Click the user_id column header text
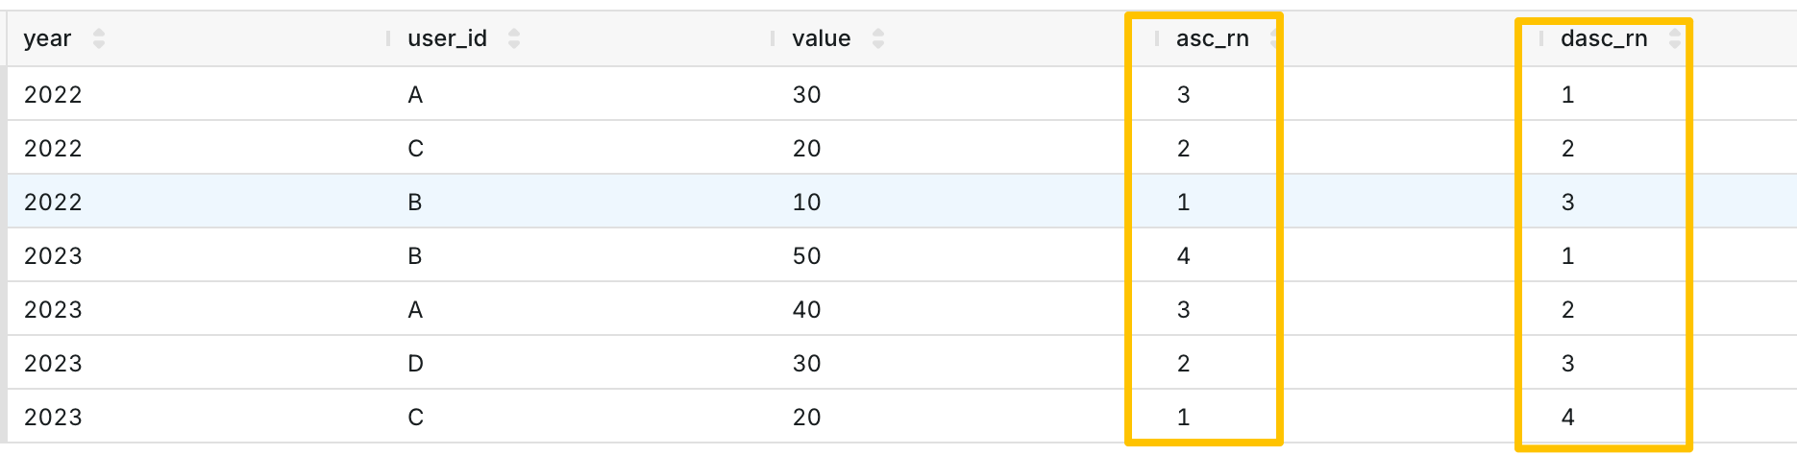This screenshot has height=455, width=1797. coord(447,38)
